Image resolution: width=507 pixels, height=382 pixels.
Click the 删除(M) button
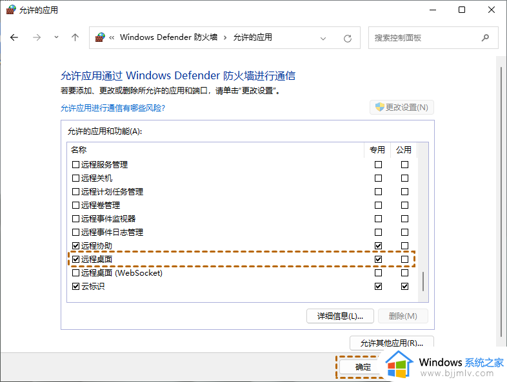pyautogui.click(x=403, y=316)
